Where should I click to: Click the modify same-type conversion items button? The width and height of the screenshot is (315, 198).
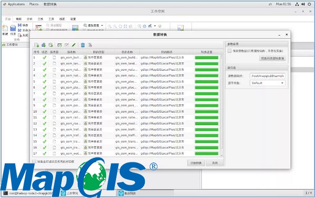[272, 59]
